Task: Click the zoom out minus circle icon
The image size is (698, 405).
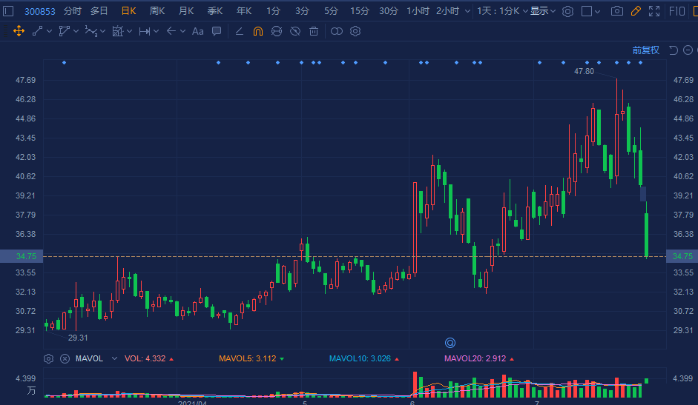Action: 688,50
